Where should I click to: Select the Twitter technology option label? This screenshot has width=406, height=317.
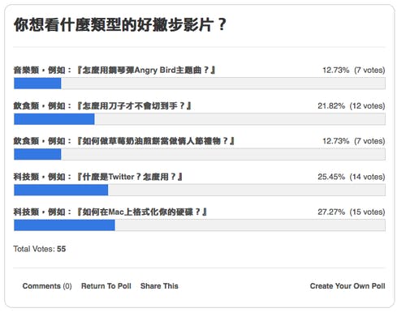click(98, 177)
